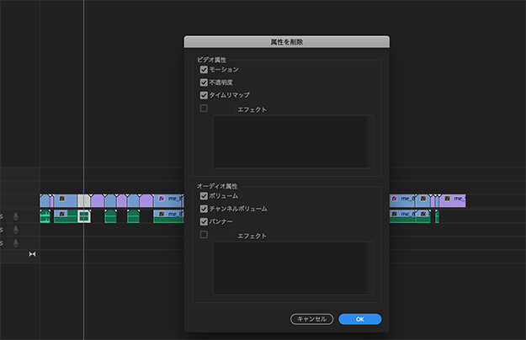Image resolution: width=526 pixels, height=340 pixels.
Task: Disable the タイムリマップ attribute checkbox
Action: pos(204,95)
